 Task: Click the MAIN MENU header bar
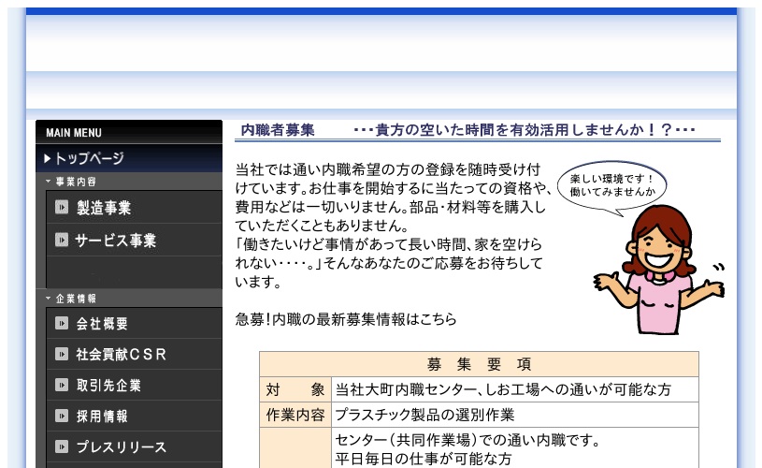129,132
